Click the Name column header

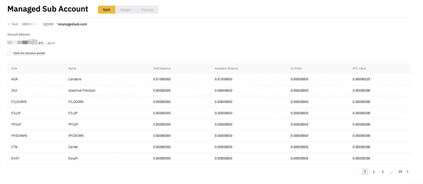(72, 68)
